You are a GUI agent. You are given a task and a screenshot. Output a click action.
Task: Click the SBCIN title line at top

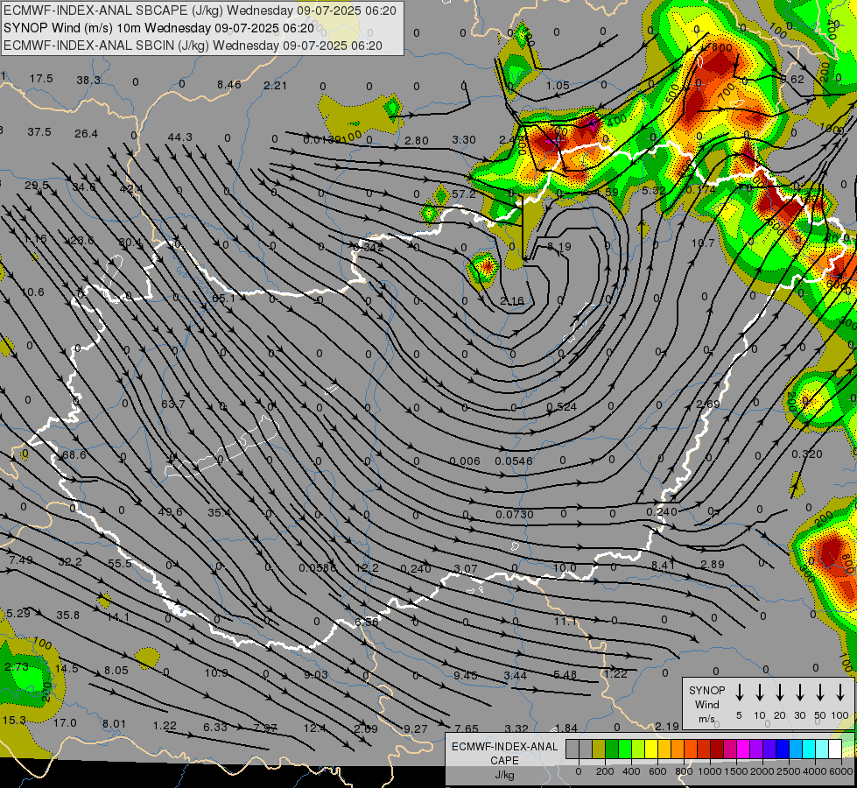193,46
